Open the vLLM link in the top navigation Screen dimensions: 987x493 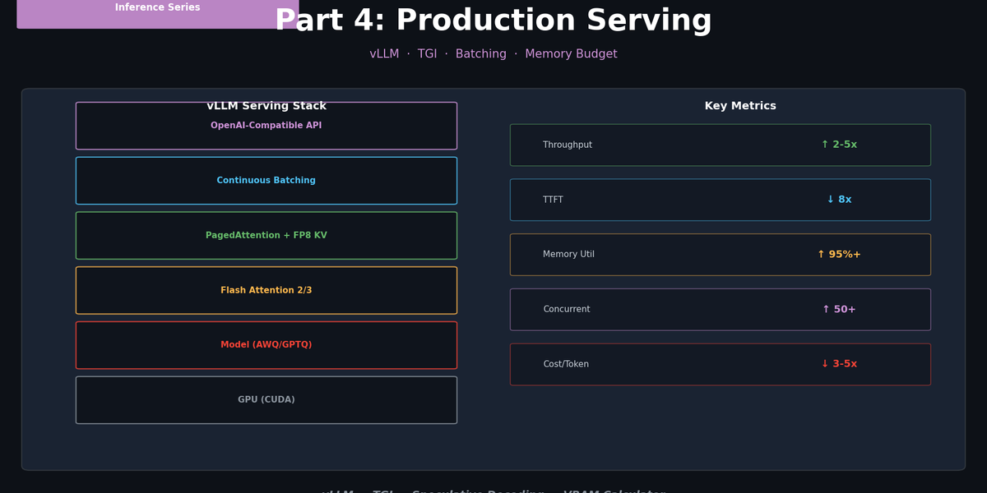[384, 53]
